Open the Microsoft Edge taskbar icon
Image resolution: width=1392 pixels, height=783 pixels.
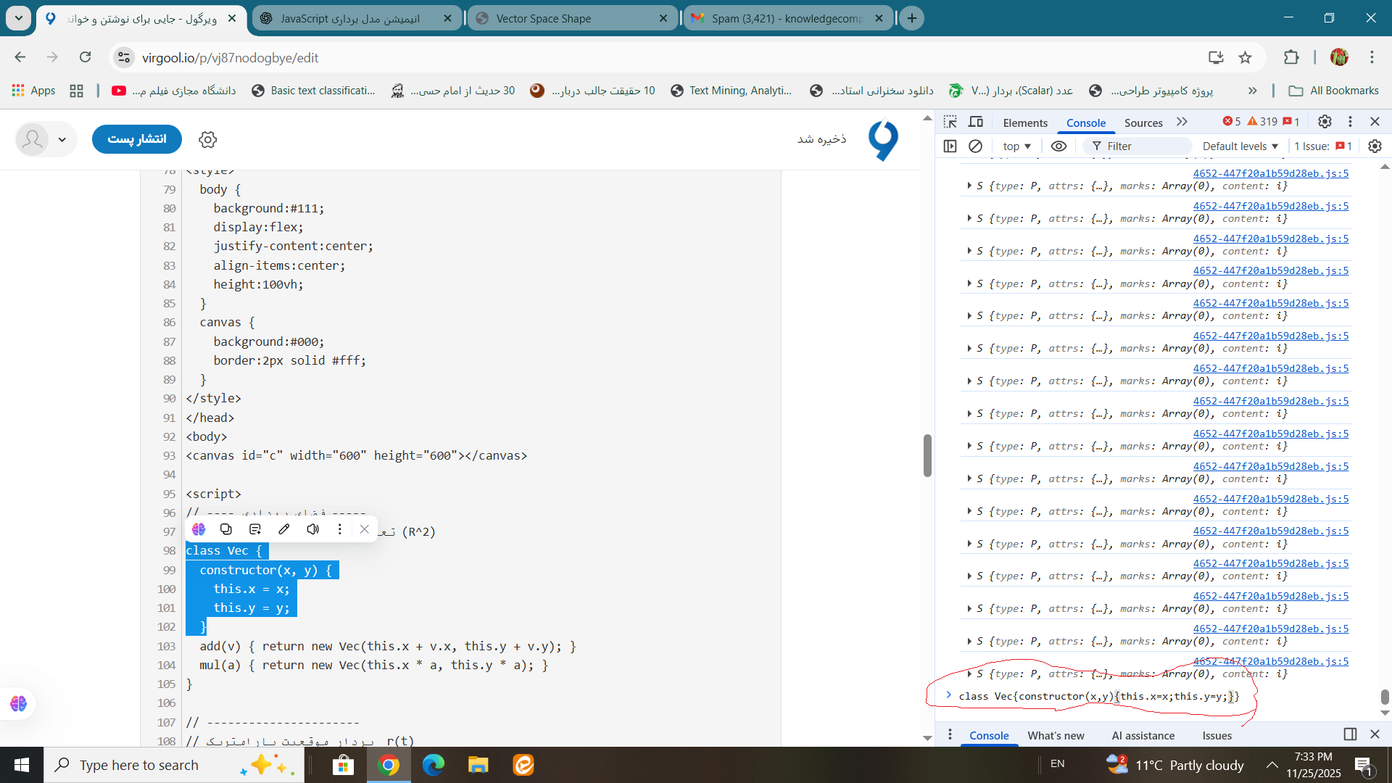pyautogui.click(x=434, y=765)
